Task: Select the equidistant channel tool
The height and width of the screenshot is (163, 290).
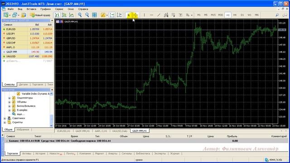Action: click(x=166, y=15)
